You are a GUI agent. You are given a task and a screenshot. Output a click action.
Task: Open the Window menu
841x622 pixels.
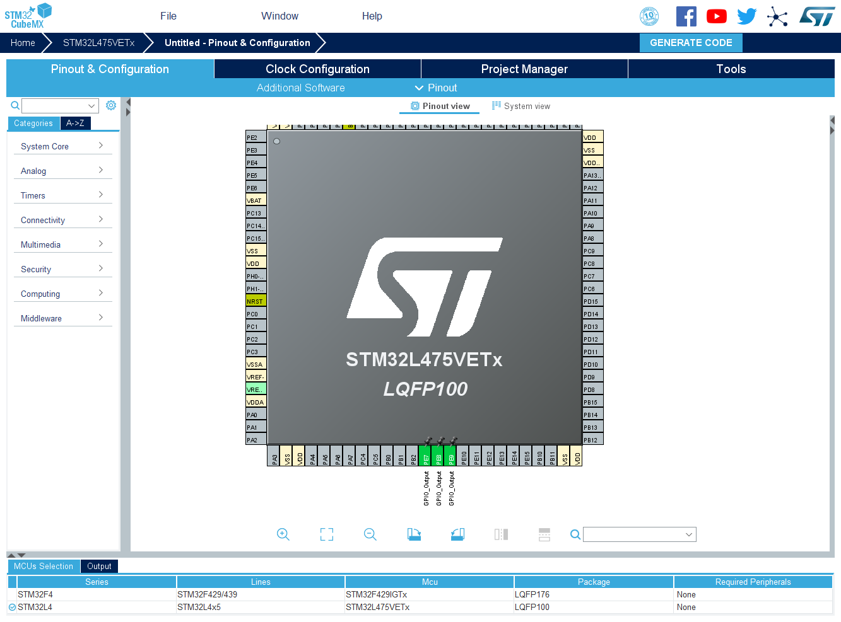click(280, 16)
